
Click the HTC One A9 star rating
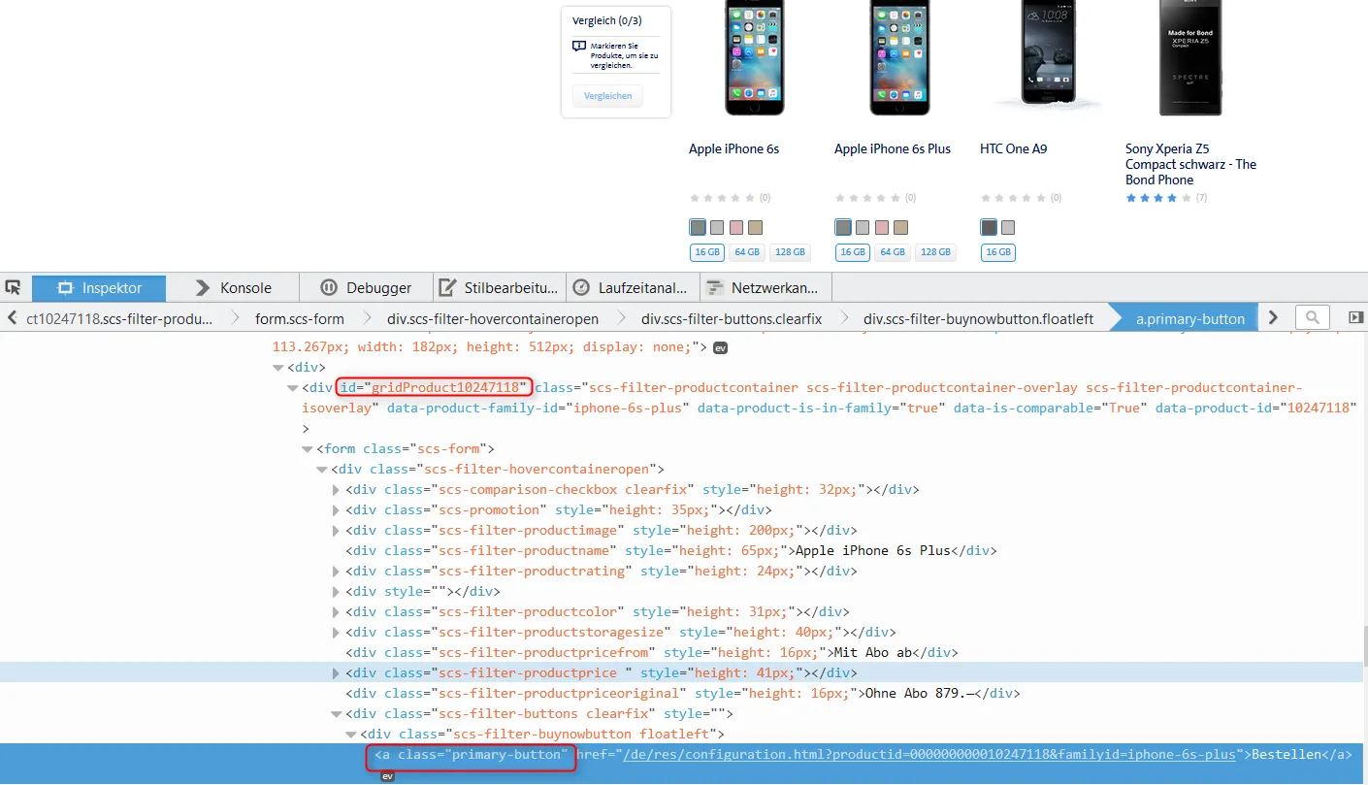pos(1014,198)
